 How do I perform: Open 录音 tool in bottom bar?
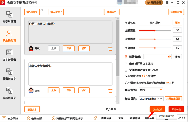121,118
